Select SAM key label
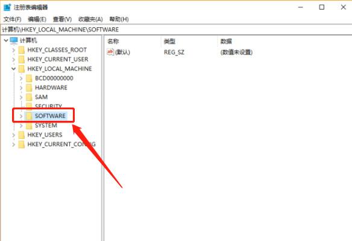This screenshot has width=352, height=241. point(42,97)
